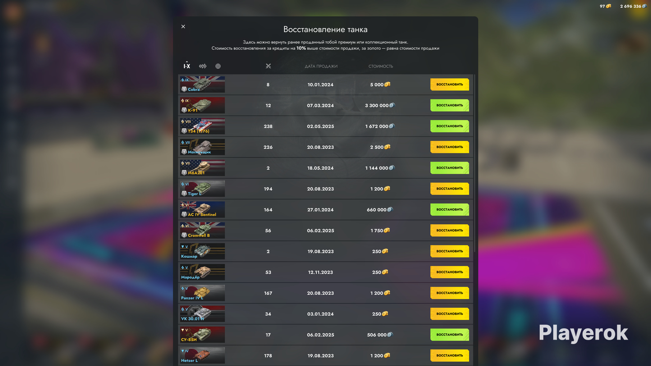Click the credits balance of 2 696 336
651x366 pixels.
(x=630, y=6)
